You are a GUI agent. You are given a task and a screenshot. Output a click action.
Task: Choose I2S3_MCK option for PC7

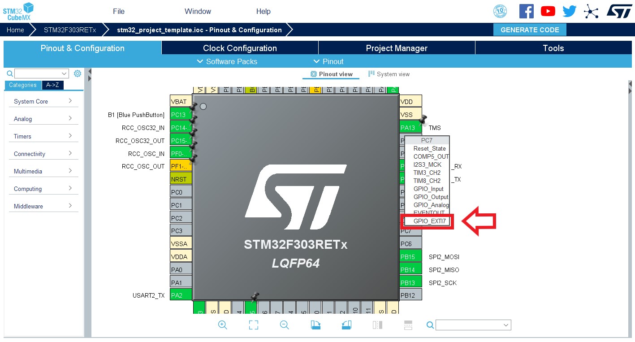tap(427, 165)
